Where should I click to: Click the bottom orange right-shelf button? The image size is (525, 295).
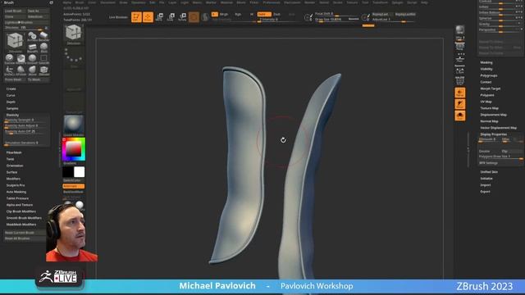(459, 116)
